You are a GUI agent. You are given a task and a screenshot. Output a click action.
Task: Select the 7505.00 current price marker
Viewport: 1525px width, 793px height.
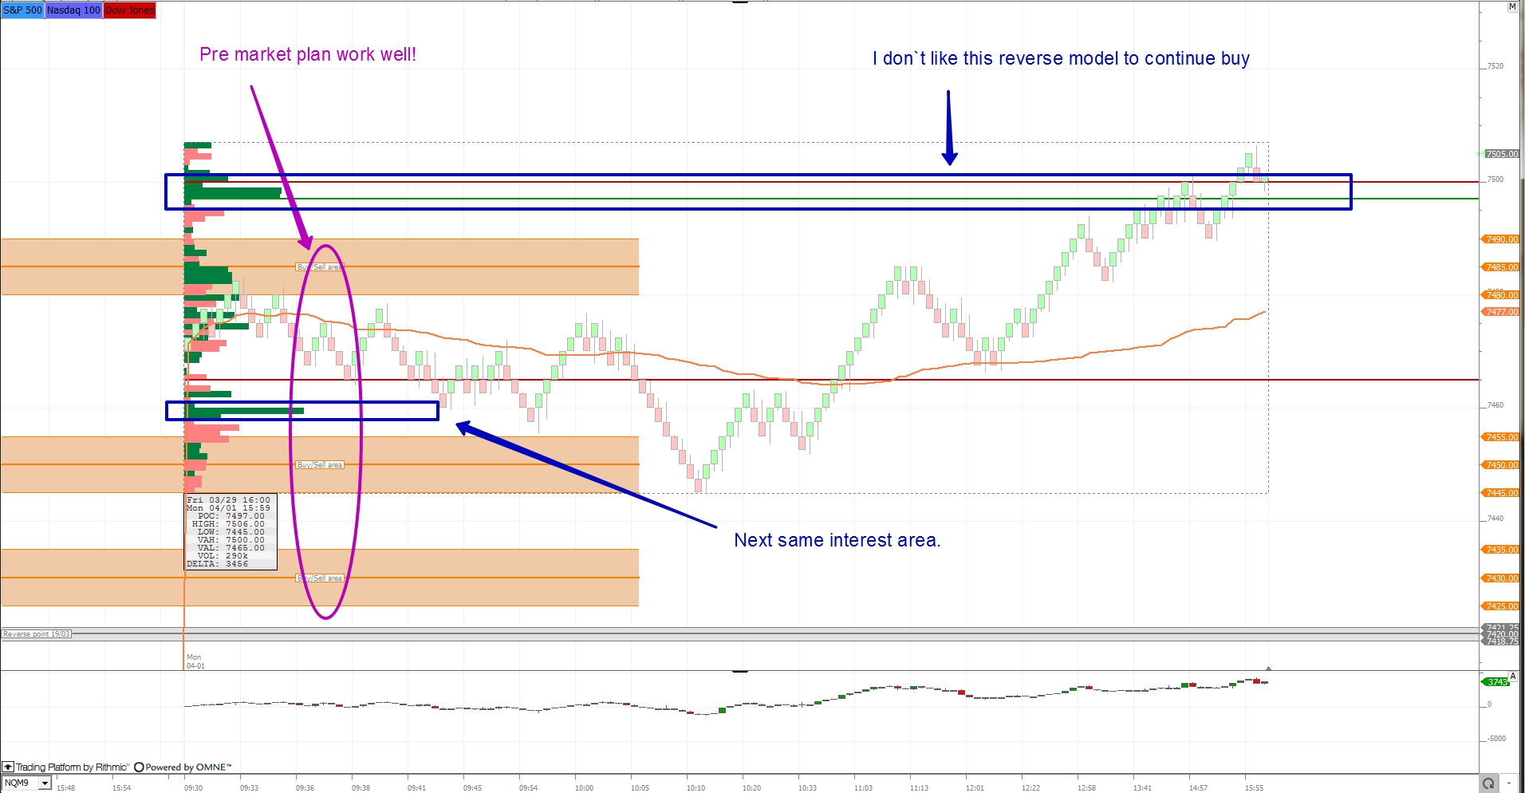pyautogui.click(x=1502, y=154)
